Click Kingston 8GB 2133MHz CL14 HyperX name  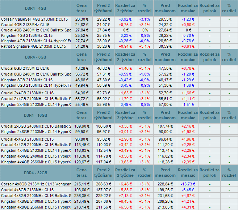(36, 85)
